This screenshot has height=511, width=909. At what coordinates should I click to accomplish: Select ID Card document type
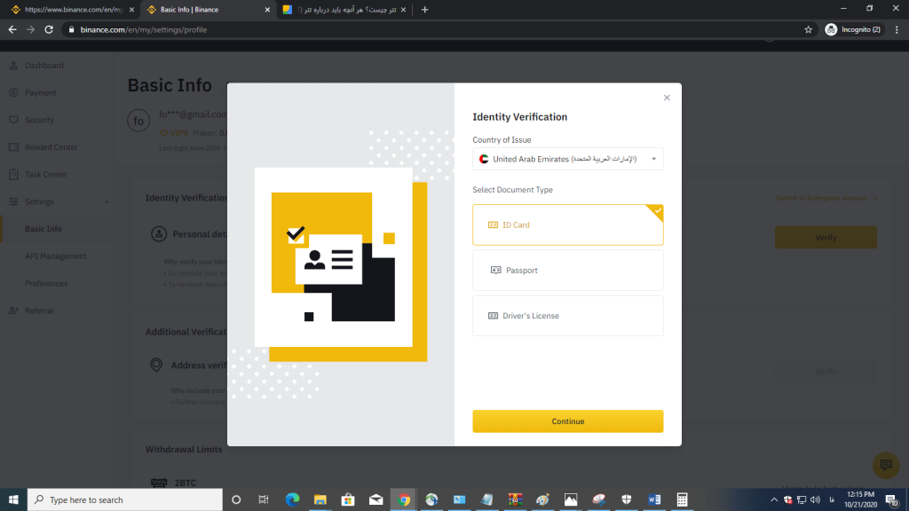[x=567, y=224]
